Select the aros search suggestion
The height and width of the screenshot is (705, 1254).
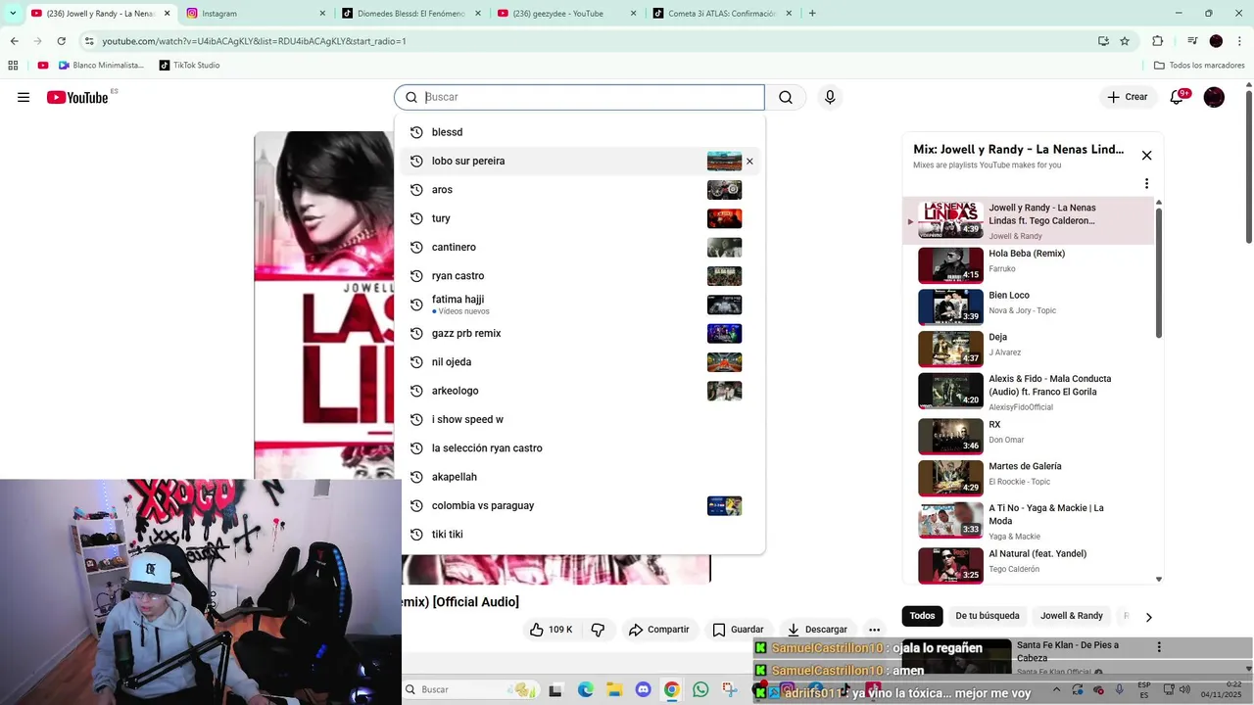click(x=579, y=190)
